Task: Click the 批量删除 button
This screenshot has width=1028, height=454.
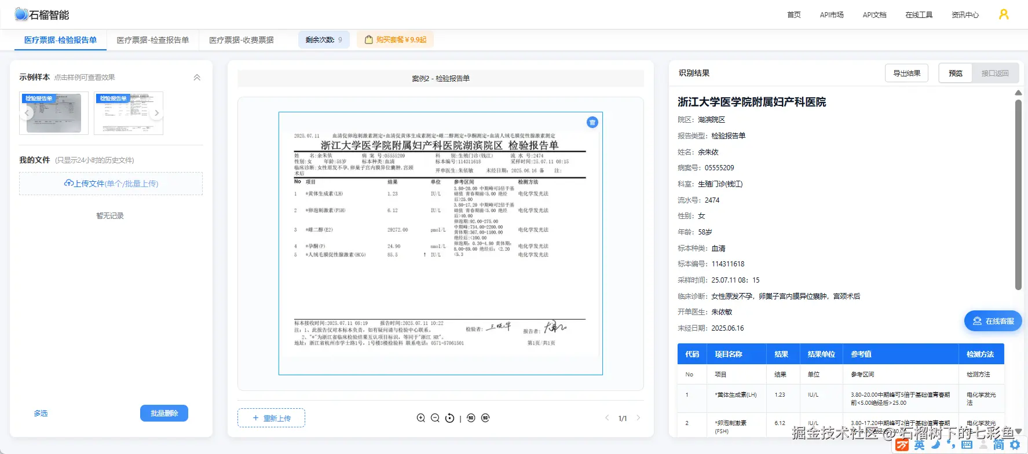Action: click(164, 413)
